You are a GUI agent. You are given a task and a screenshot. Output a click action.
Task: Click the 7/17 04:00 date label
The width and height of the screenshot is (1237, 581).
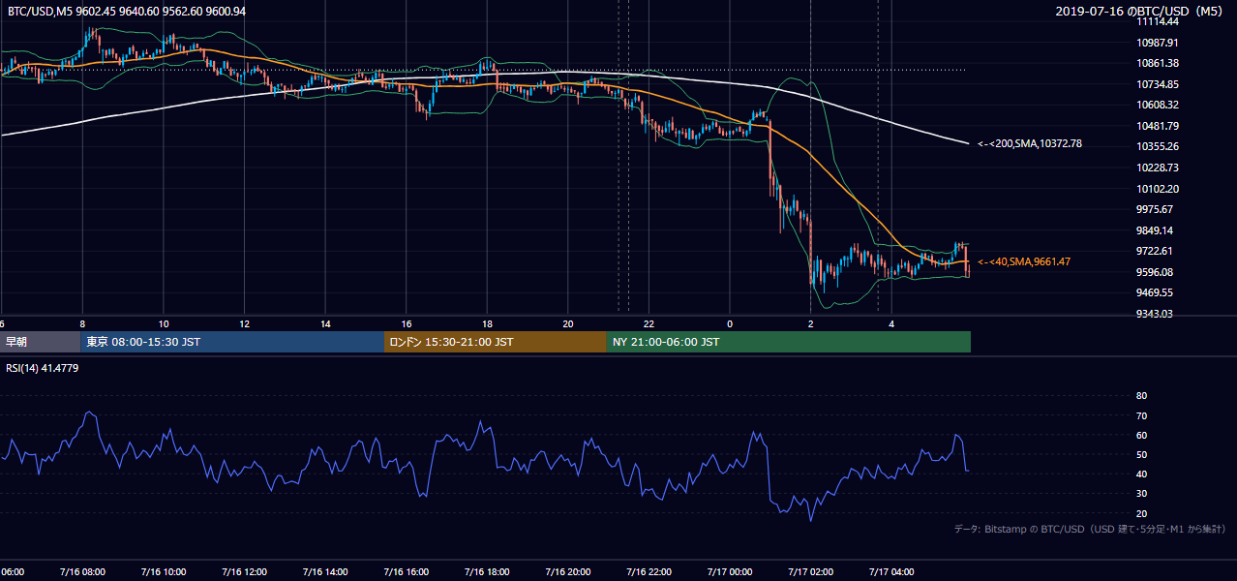point(891,572)
